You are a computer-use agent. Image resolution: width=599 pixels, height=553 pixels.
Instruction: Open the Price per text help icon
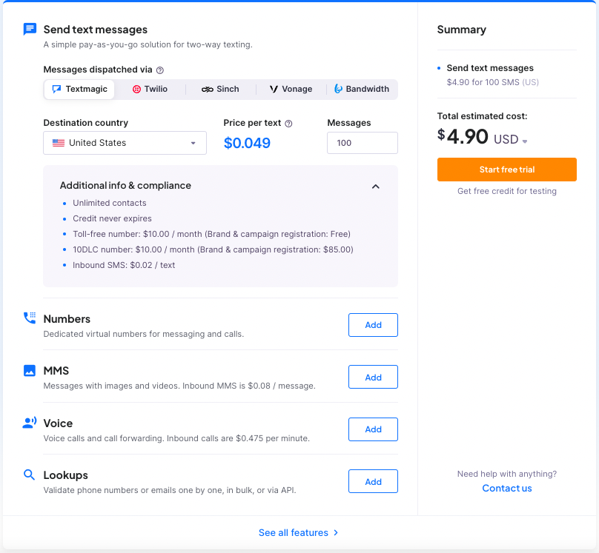(x=288, y=124)
